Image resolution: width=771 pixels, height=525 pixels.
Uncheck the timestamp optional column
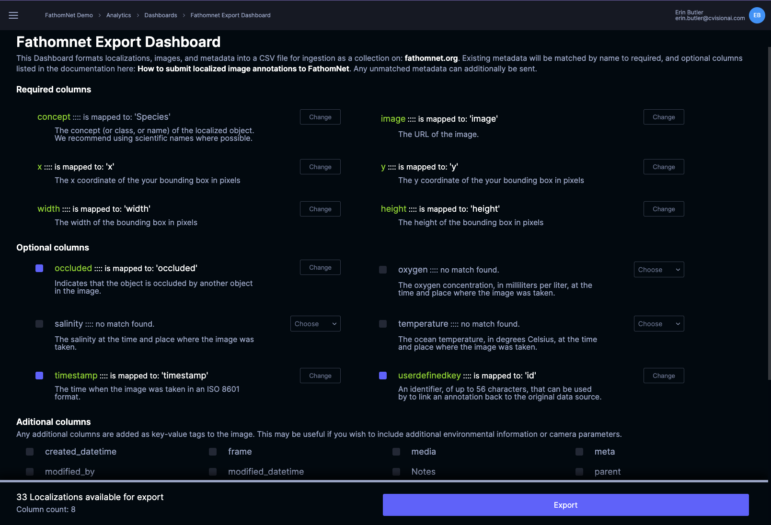(39, 376)
